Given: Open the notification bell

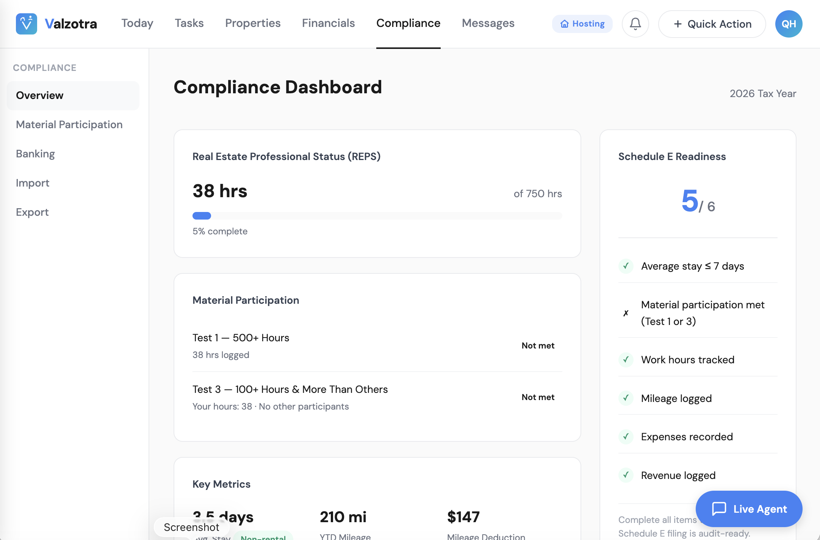Looking at the screenshot, I should pyautogui.click(x=635, y=24).
